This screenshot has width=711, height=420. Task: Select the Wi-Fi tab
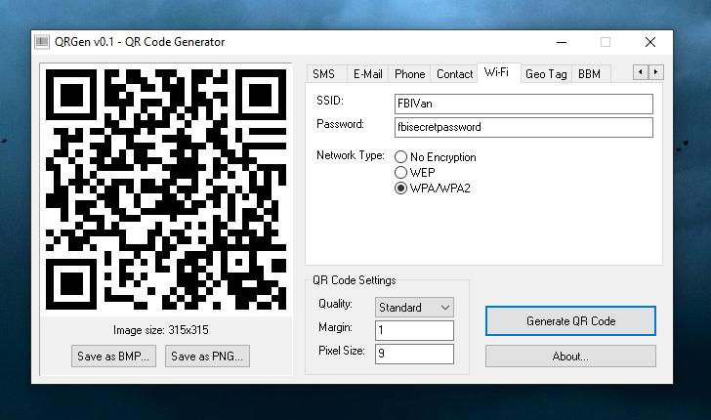[497, 72]
